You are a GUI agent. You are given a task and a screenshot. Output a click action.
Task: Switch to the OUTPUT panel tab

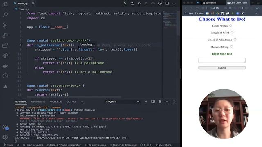point(71,102)
